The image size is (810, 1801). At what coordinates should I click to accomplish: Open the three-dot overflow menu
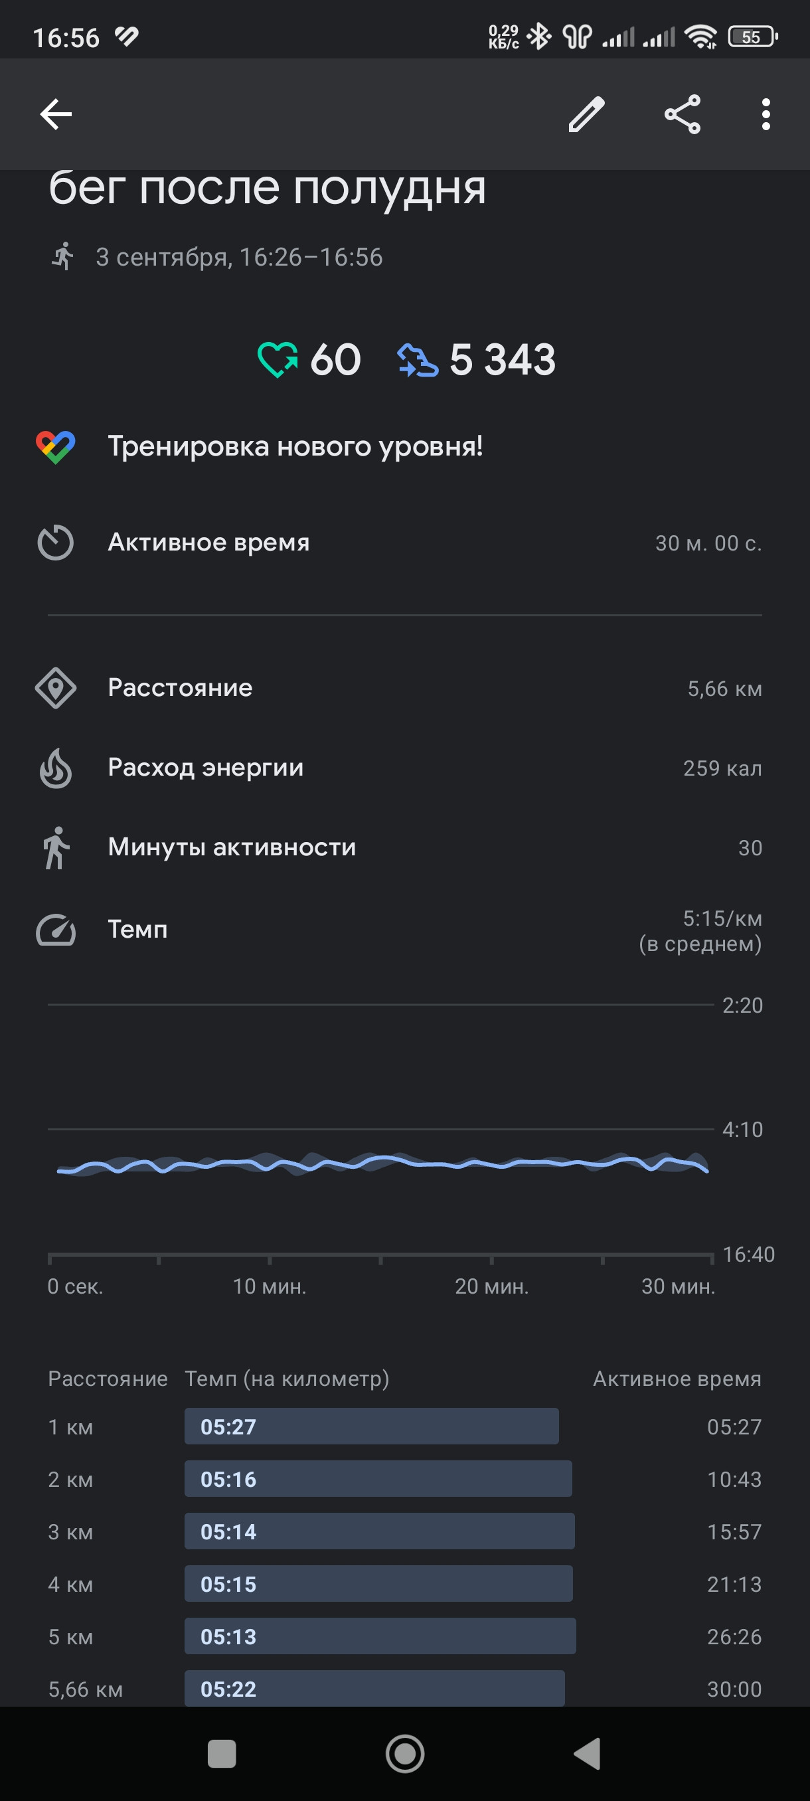pos(766,114)
